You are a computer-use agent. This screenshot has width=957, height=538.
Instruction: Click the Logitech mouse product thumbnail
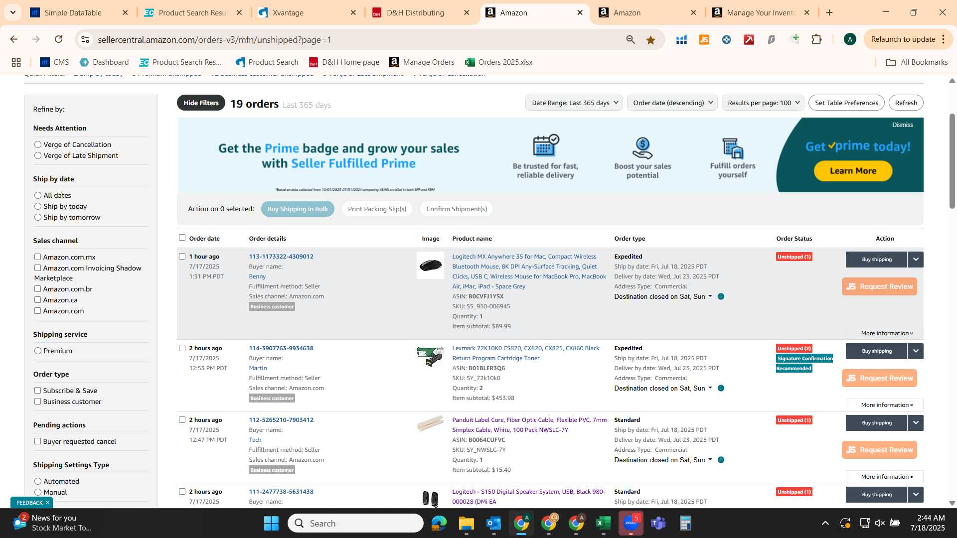430,265
